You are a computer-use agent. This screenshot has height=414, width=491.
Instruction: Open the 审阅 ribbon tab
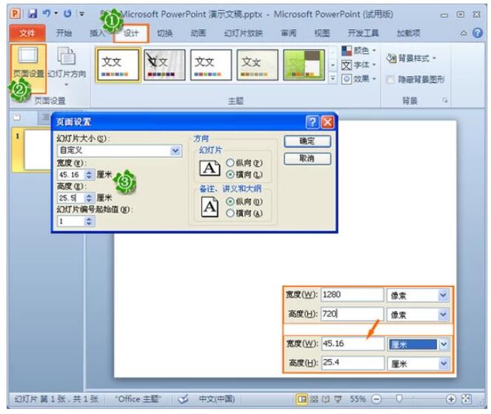pos(289,33)
